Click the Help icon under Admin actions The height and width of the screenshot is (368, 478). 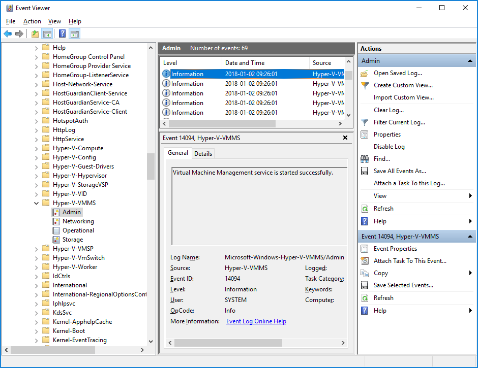pyautogui.click(x=364, y=221)
